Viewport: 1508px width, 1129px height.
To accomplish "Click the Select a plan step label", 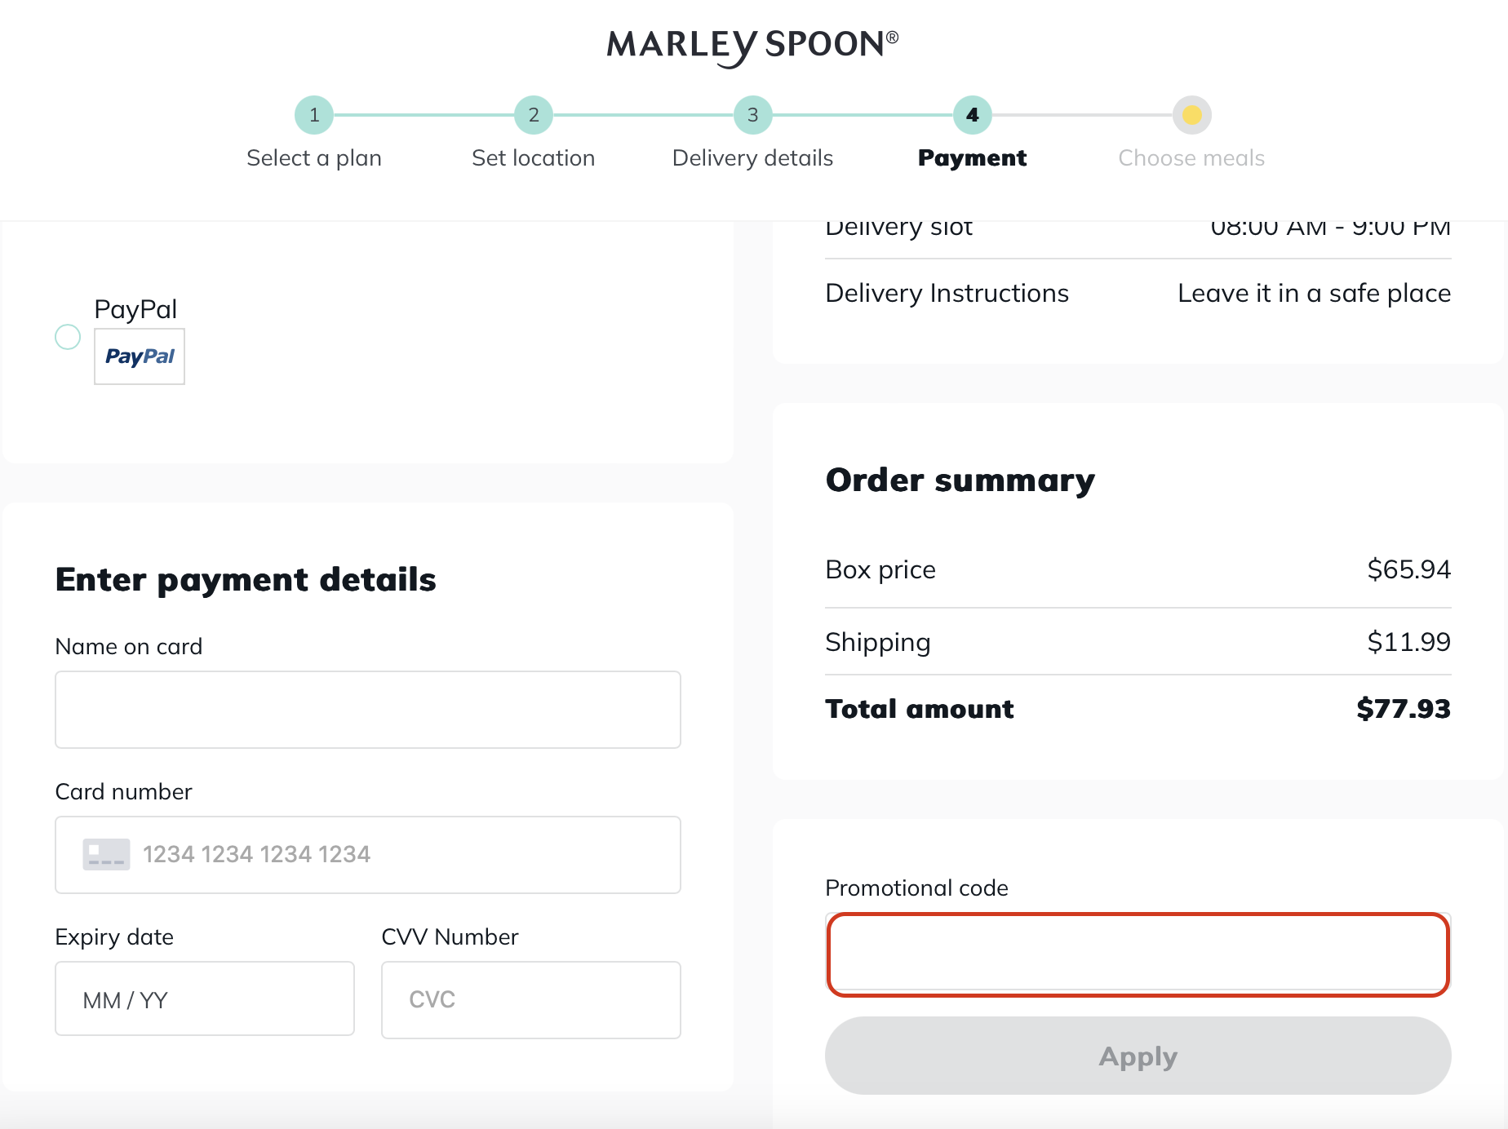I will [x=314, y=157].
